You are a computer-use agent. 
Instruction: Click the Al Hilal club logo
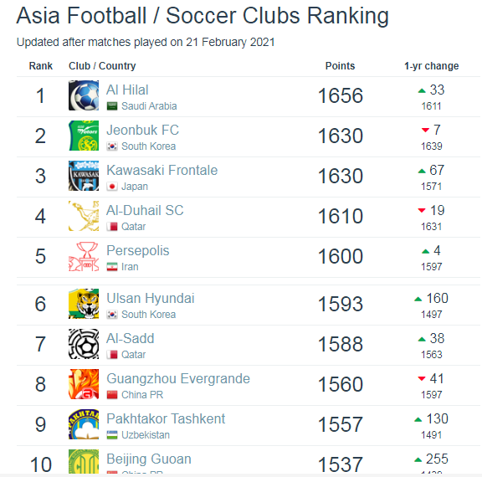[84, 95]
